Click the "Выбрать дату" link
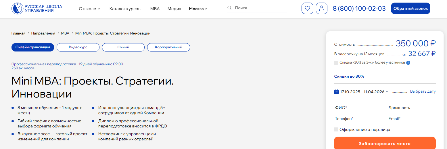 tap(423, 91)
